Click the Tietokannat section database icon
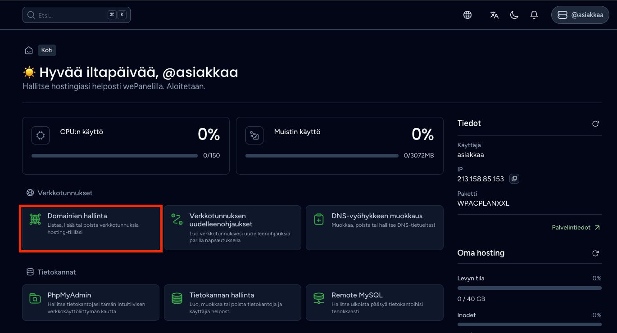 (x=30, y=272)
